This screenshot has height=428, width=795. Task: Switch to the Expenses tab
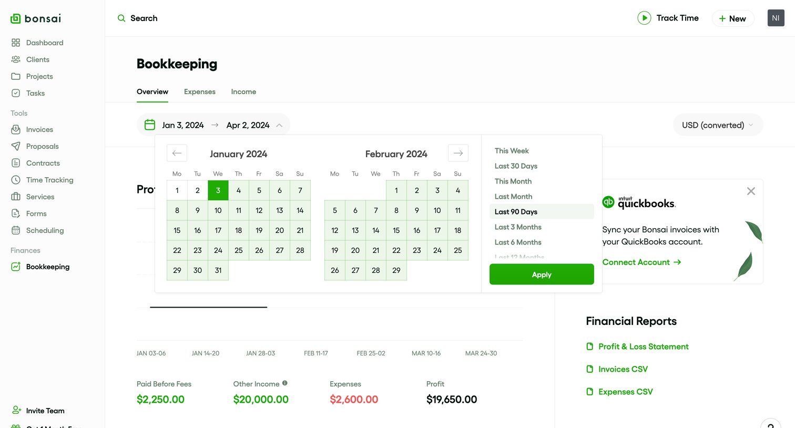200,91
